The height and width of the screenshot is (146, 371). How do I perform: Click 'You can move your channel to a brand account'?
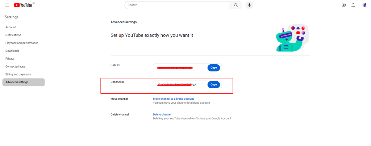pos(182,103)
